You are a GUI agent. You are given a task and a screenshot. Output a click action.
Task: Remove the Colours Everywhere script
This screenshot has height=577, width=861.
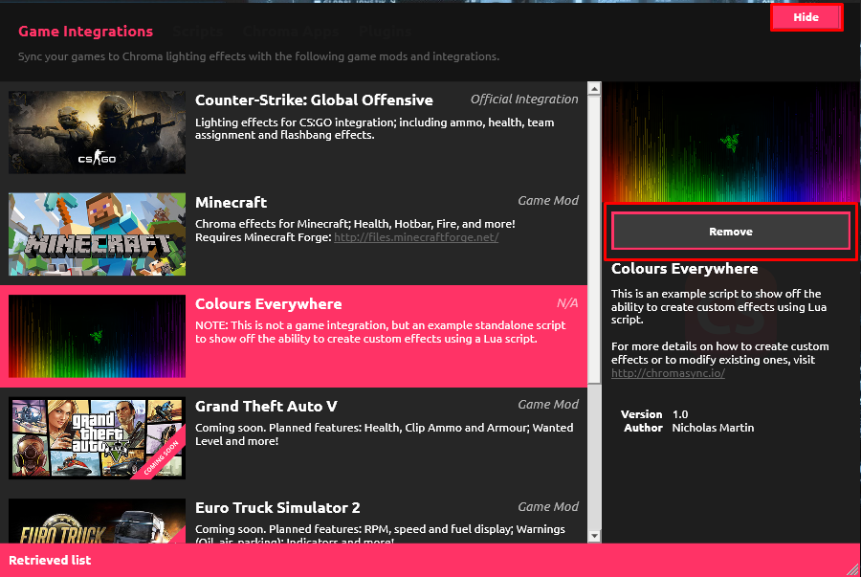[x=731, y=232]
